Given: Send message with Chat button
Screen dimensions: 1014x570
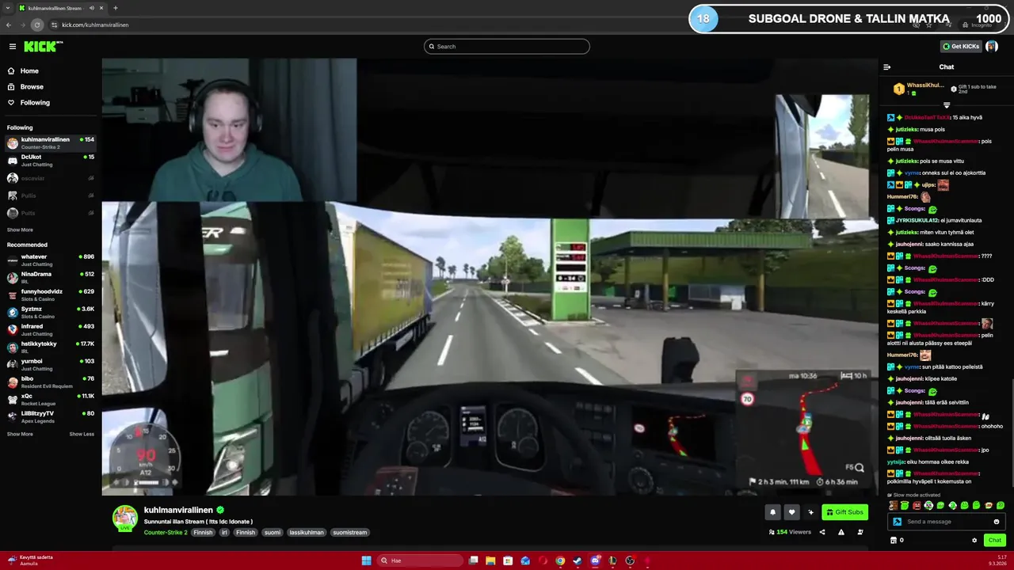Looking at the screenshot, I should point(995,540).
